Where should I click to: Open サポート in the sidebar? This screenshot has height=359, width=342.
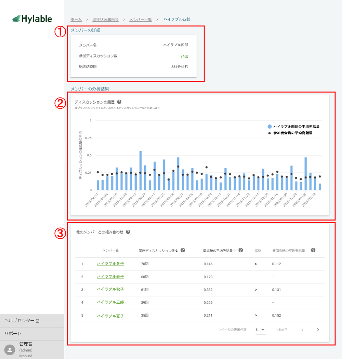[x=13, y=333]
